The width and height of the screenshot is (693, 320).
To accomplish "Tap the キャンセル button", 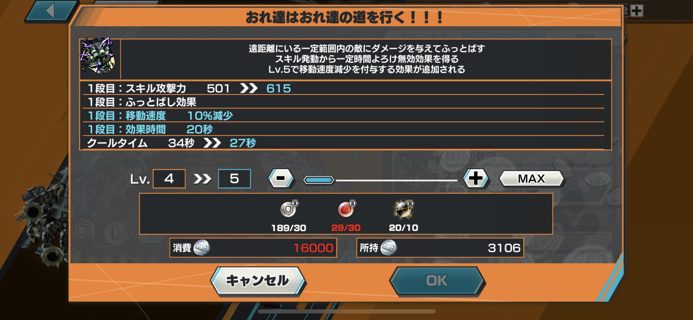I will coord(258,281).
